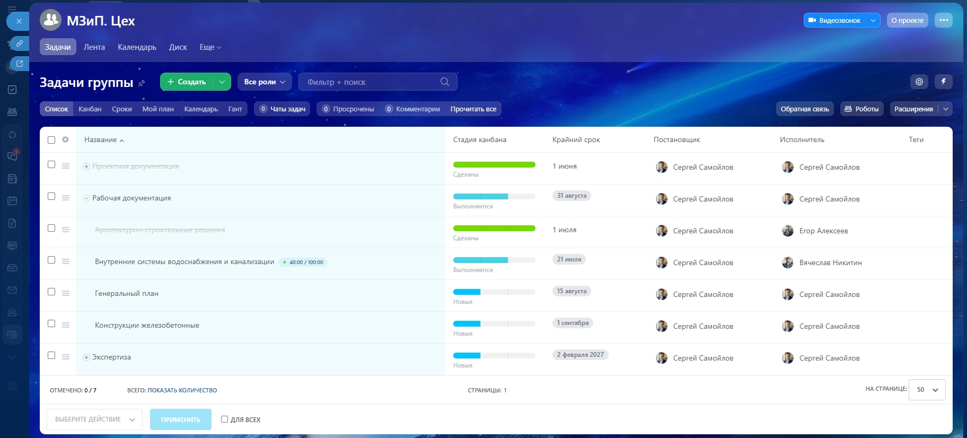This screenshot has width=967, height=438.
Task: Open row menu for Конструкции железобетонные
Action: (66, 325)
